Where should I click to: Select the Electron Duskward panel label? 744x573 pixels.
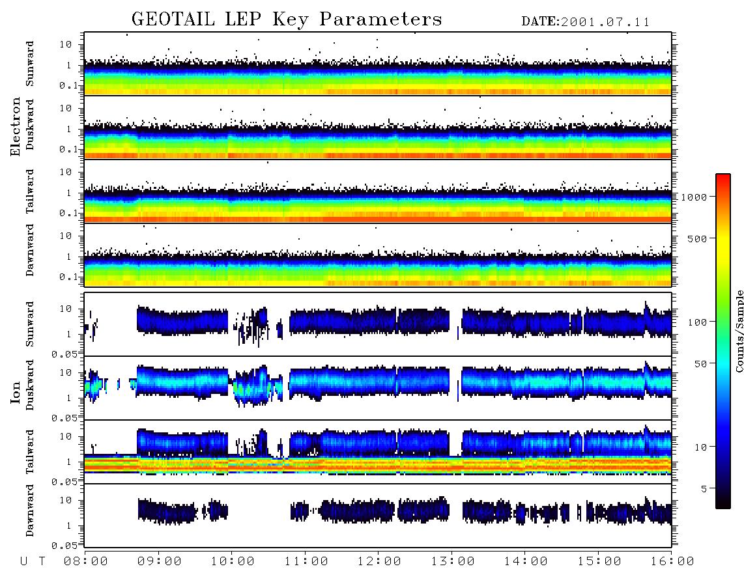pos(29,125)
